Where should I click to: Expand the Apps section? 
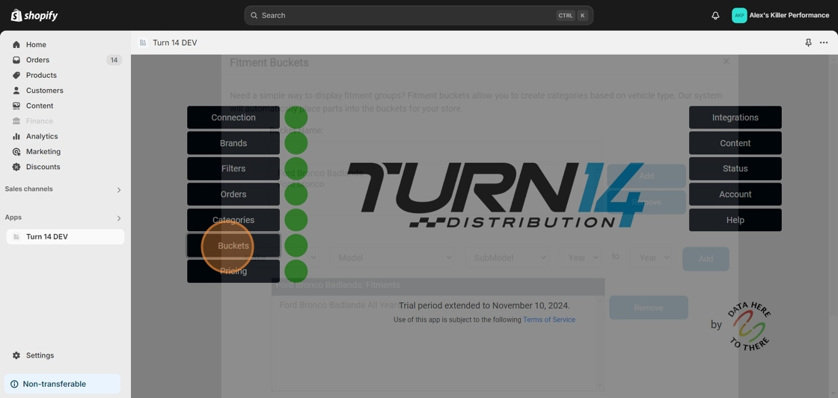point(119,218)
